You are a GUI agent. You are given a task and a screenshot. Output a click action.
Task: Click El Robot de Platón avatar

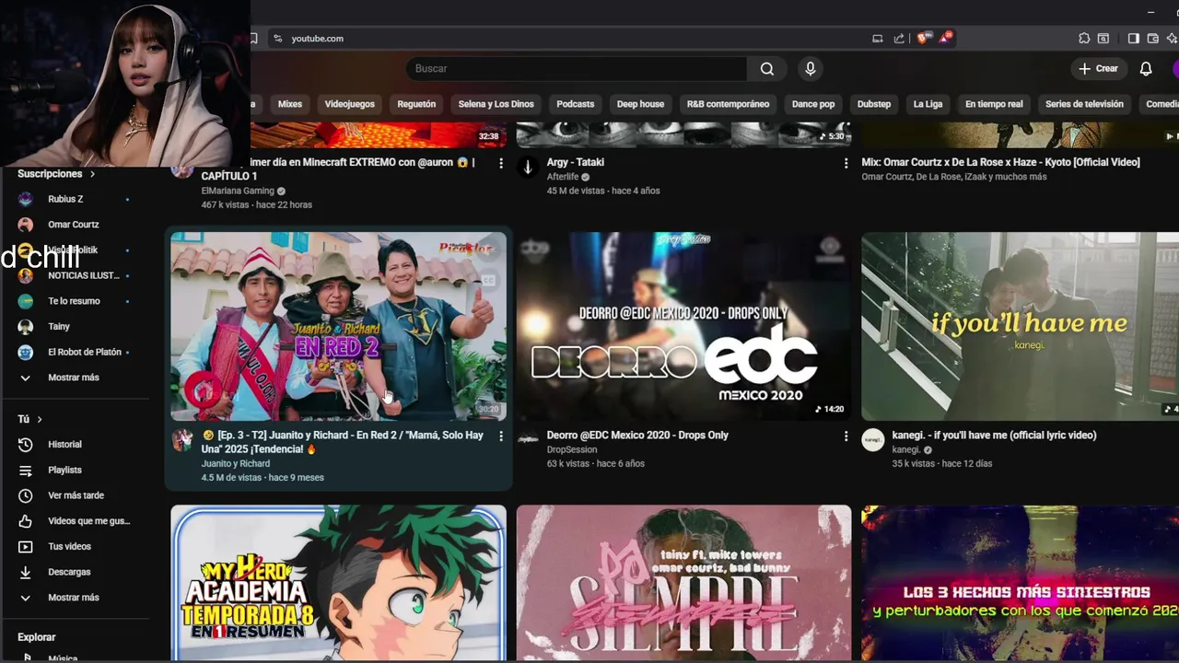point(26,352)
